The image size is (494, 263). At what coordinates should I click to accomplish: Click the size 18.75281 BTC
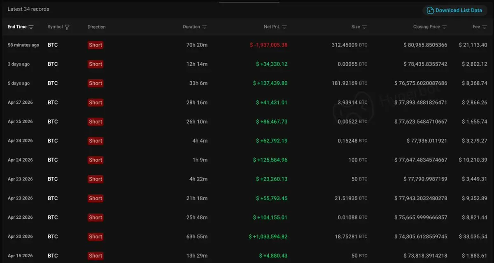[351, 236]
